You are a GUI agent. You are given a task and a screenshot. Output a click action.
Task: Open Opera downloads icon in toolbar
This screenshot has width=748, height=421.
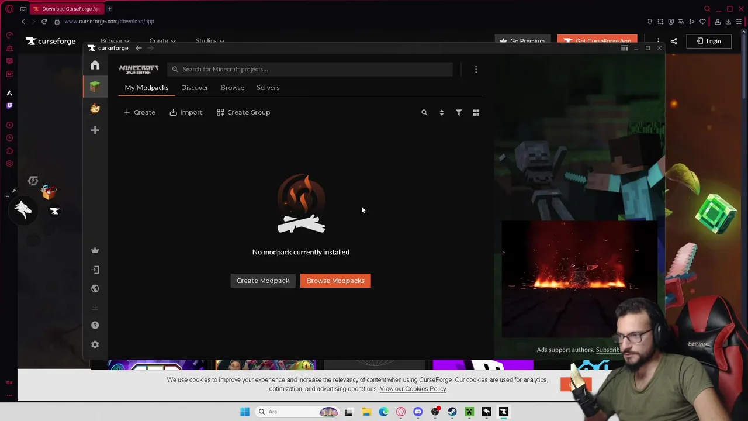point(728,22)
